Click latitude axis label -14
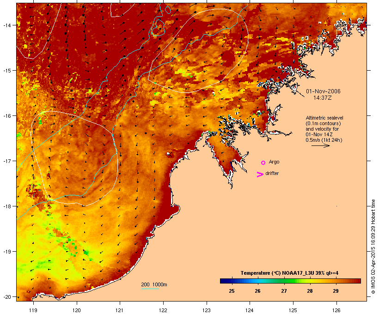379x314 pixels. [x=6, y=25]
